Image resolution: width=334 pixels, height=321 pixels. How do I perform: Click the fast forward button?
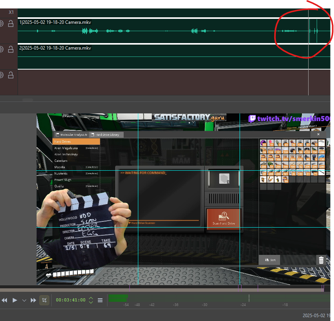[x=34, y=300]
